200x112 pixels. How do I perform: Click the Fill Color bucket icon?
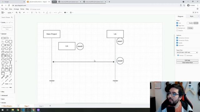44,12
